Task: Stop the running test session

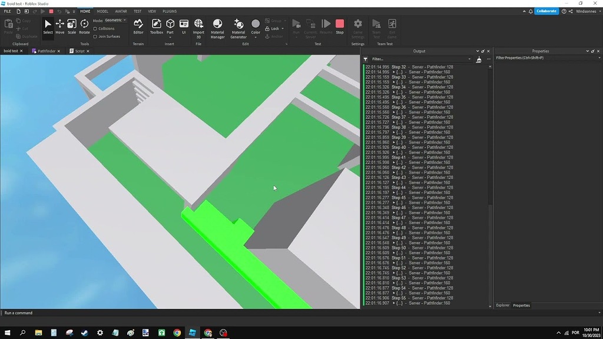Action: (x=340, y=26)
